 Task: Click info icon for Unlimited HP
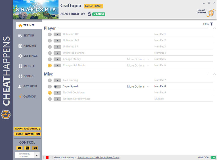tap(50, 34)
